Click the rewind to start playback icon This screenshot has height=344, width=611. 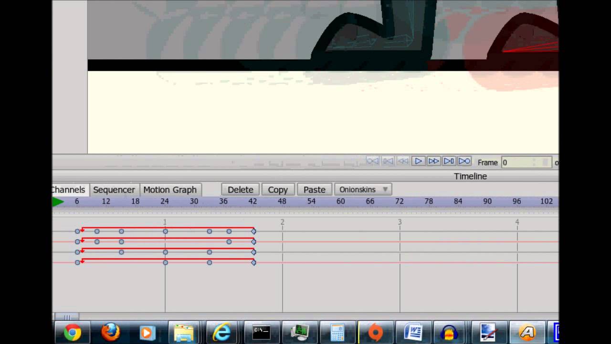pos(372,161)
